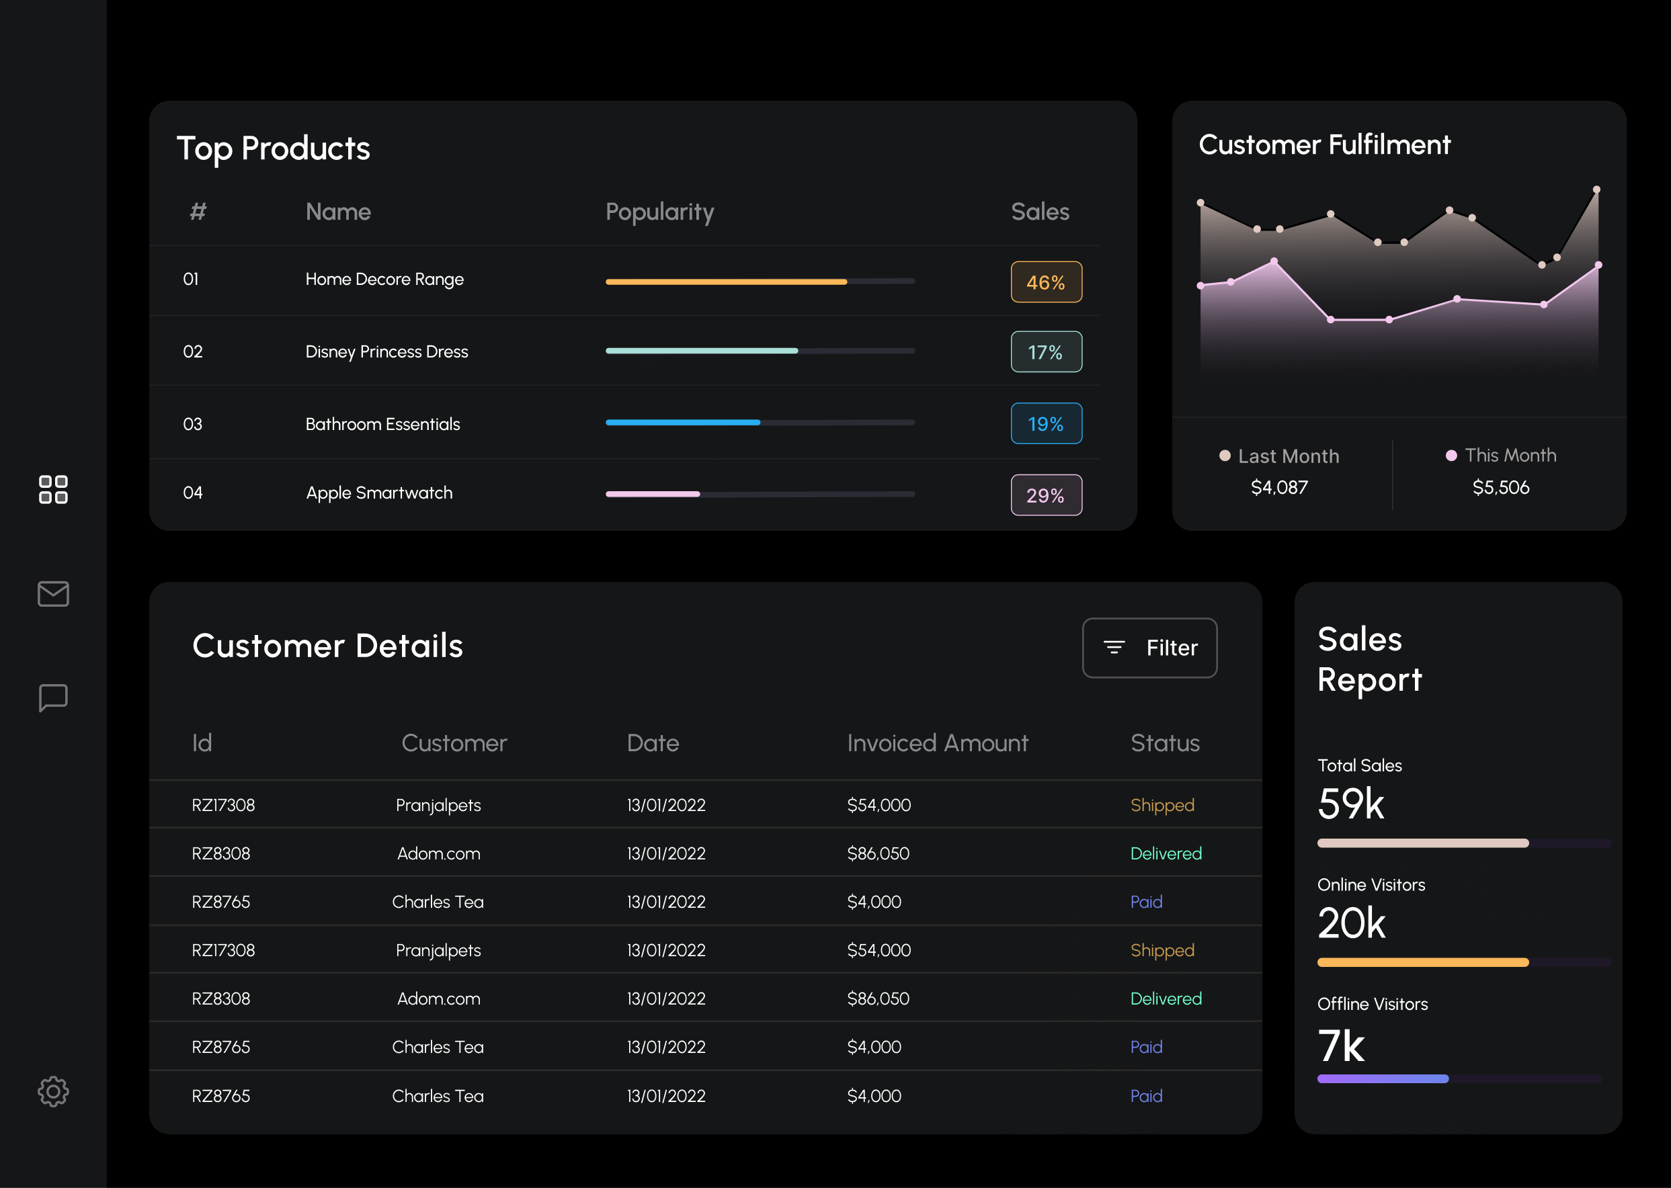Select the Apple Smartwatch popularity bar
Screen dimensions: 1671x1188
(651, 494)
